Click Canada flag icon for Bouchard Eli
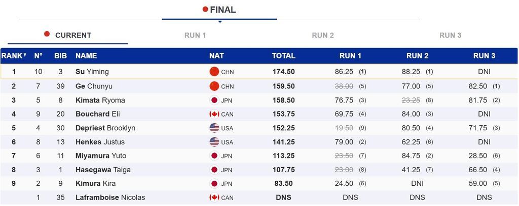This screenshot has height=206, width=519. (214, 114)
